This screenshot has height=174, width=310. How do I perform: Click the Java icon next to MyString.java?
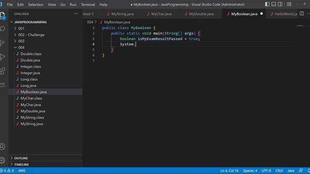17,124
